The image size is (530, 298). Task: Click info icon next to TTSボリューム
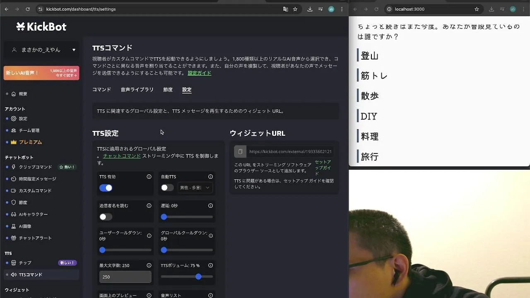click(210, 265)
